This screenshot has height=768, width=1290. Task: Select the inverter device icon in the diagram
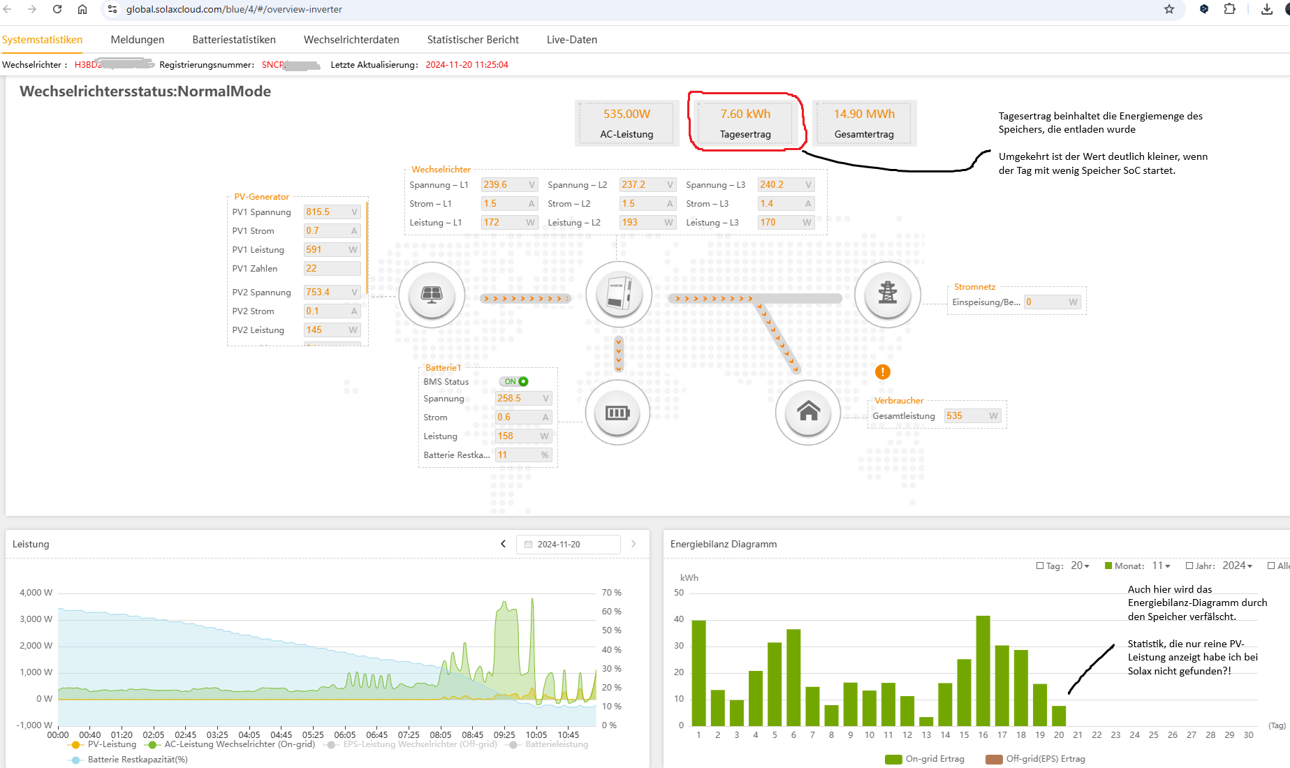[618, 294]
